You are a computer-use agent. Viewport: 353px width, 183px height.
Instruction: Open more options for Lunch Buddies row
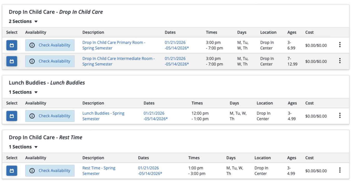coord(340,116)
